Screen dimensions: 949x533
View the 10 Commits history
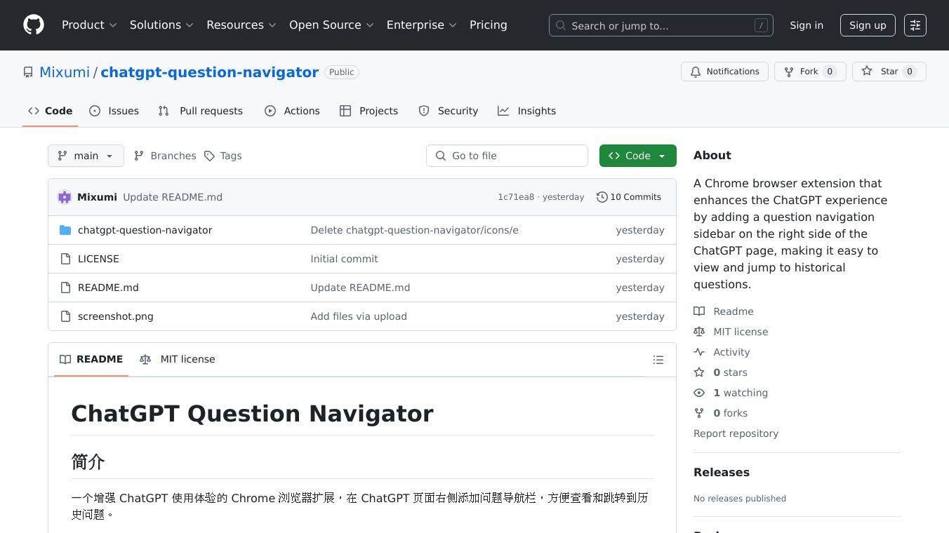(x=628, y=197)
